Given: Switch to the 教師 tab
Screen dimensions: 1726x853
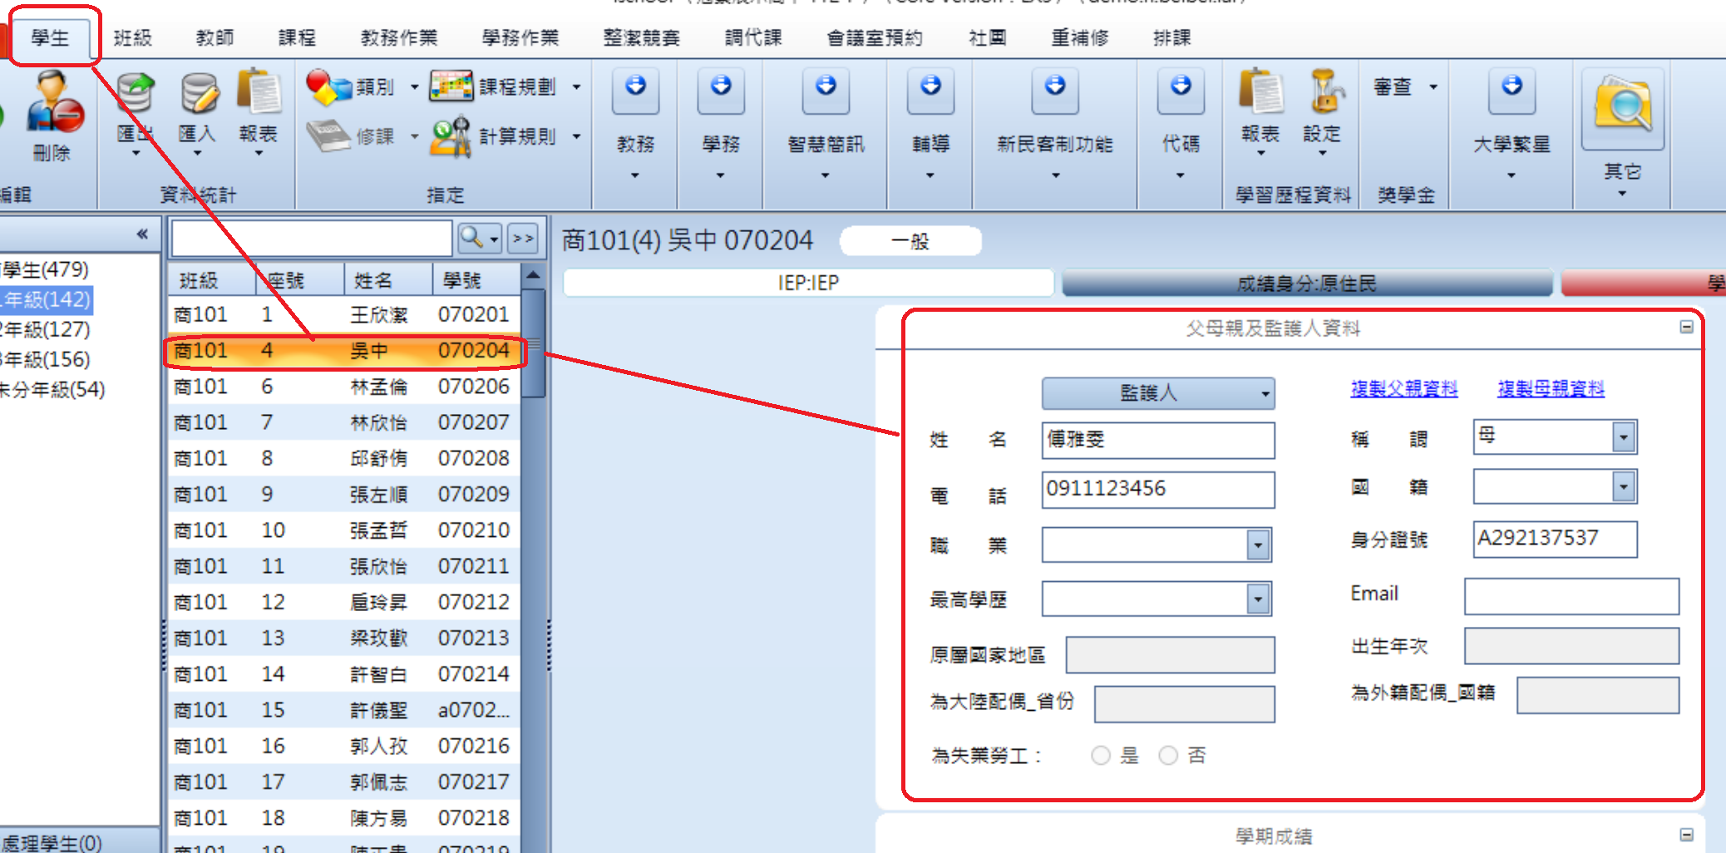Looking at the screenshot, I should [x=215, y=37].
